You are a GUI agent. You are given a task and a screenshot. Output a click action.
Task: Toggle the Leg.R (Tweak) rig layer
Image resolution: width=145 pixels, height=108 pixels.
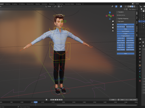[130, 50]
